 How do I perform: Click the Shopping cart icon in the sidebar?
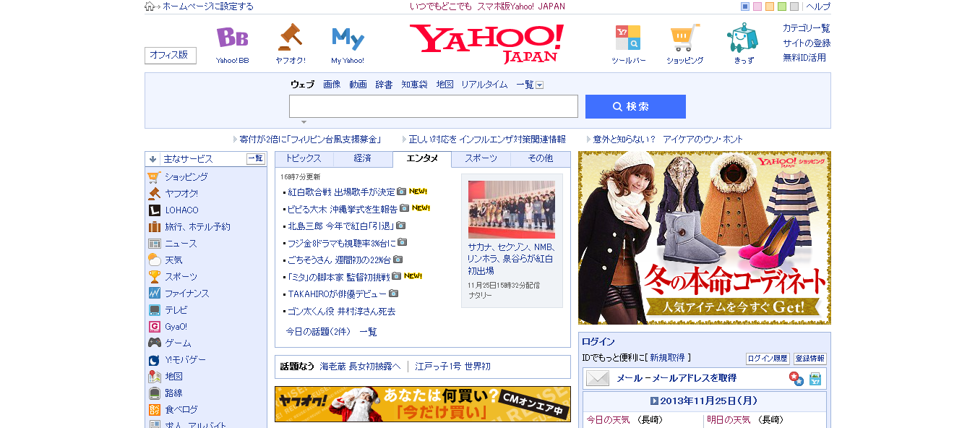[x=154, y=176]
